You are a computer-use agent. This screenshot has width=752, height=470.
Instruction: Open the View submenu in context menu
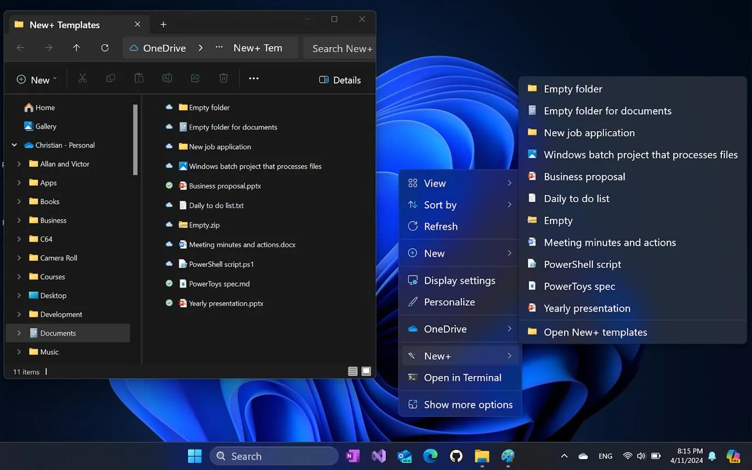460,183
